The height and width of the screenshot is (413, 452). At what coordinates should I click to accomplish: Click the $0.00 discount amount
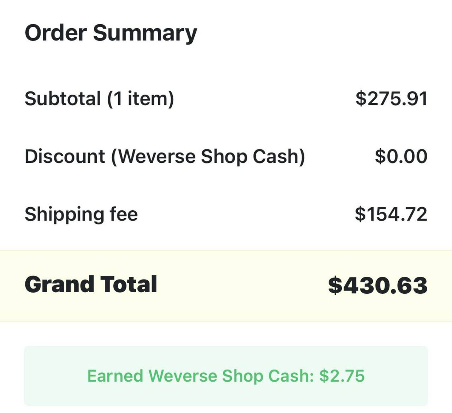tap(401, 156)
